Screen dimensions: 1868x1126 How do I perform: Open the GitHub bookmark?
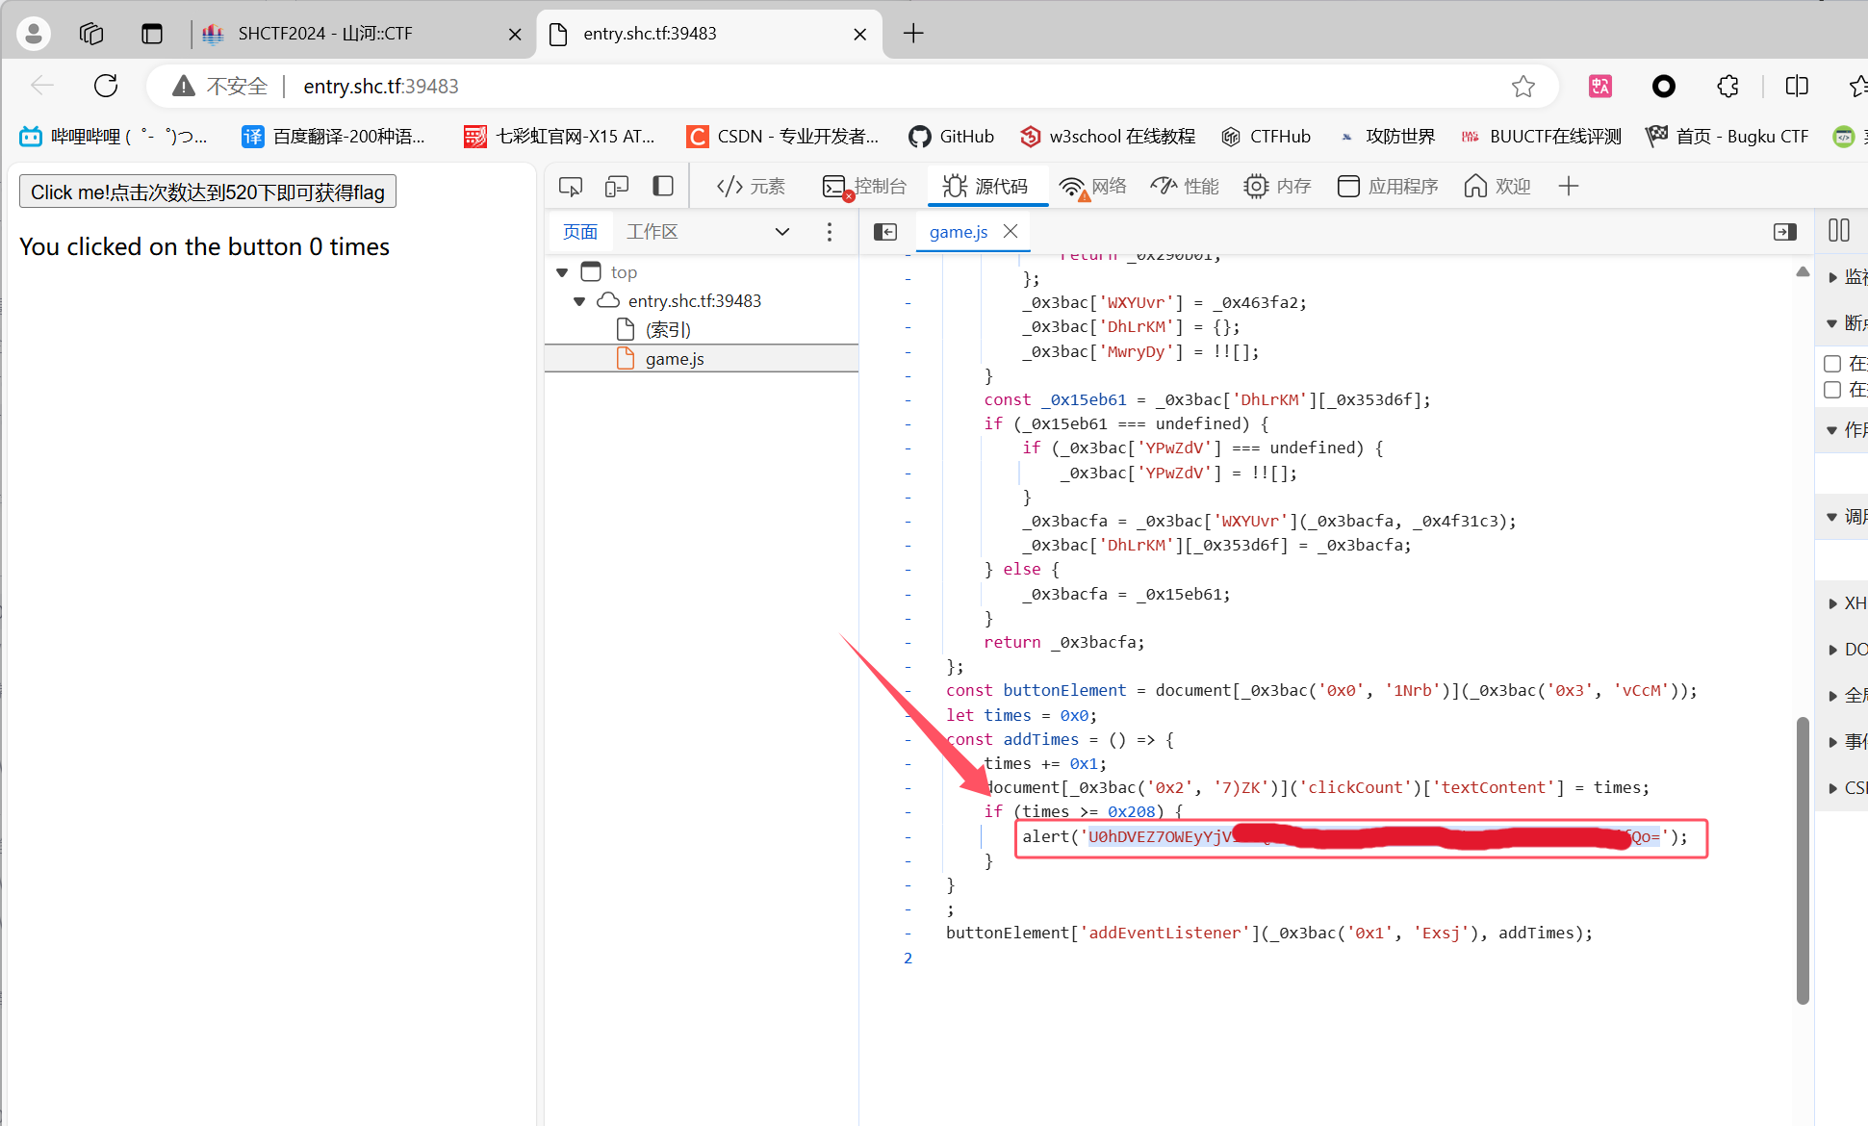[951, 137]
